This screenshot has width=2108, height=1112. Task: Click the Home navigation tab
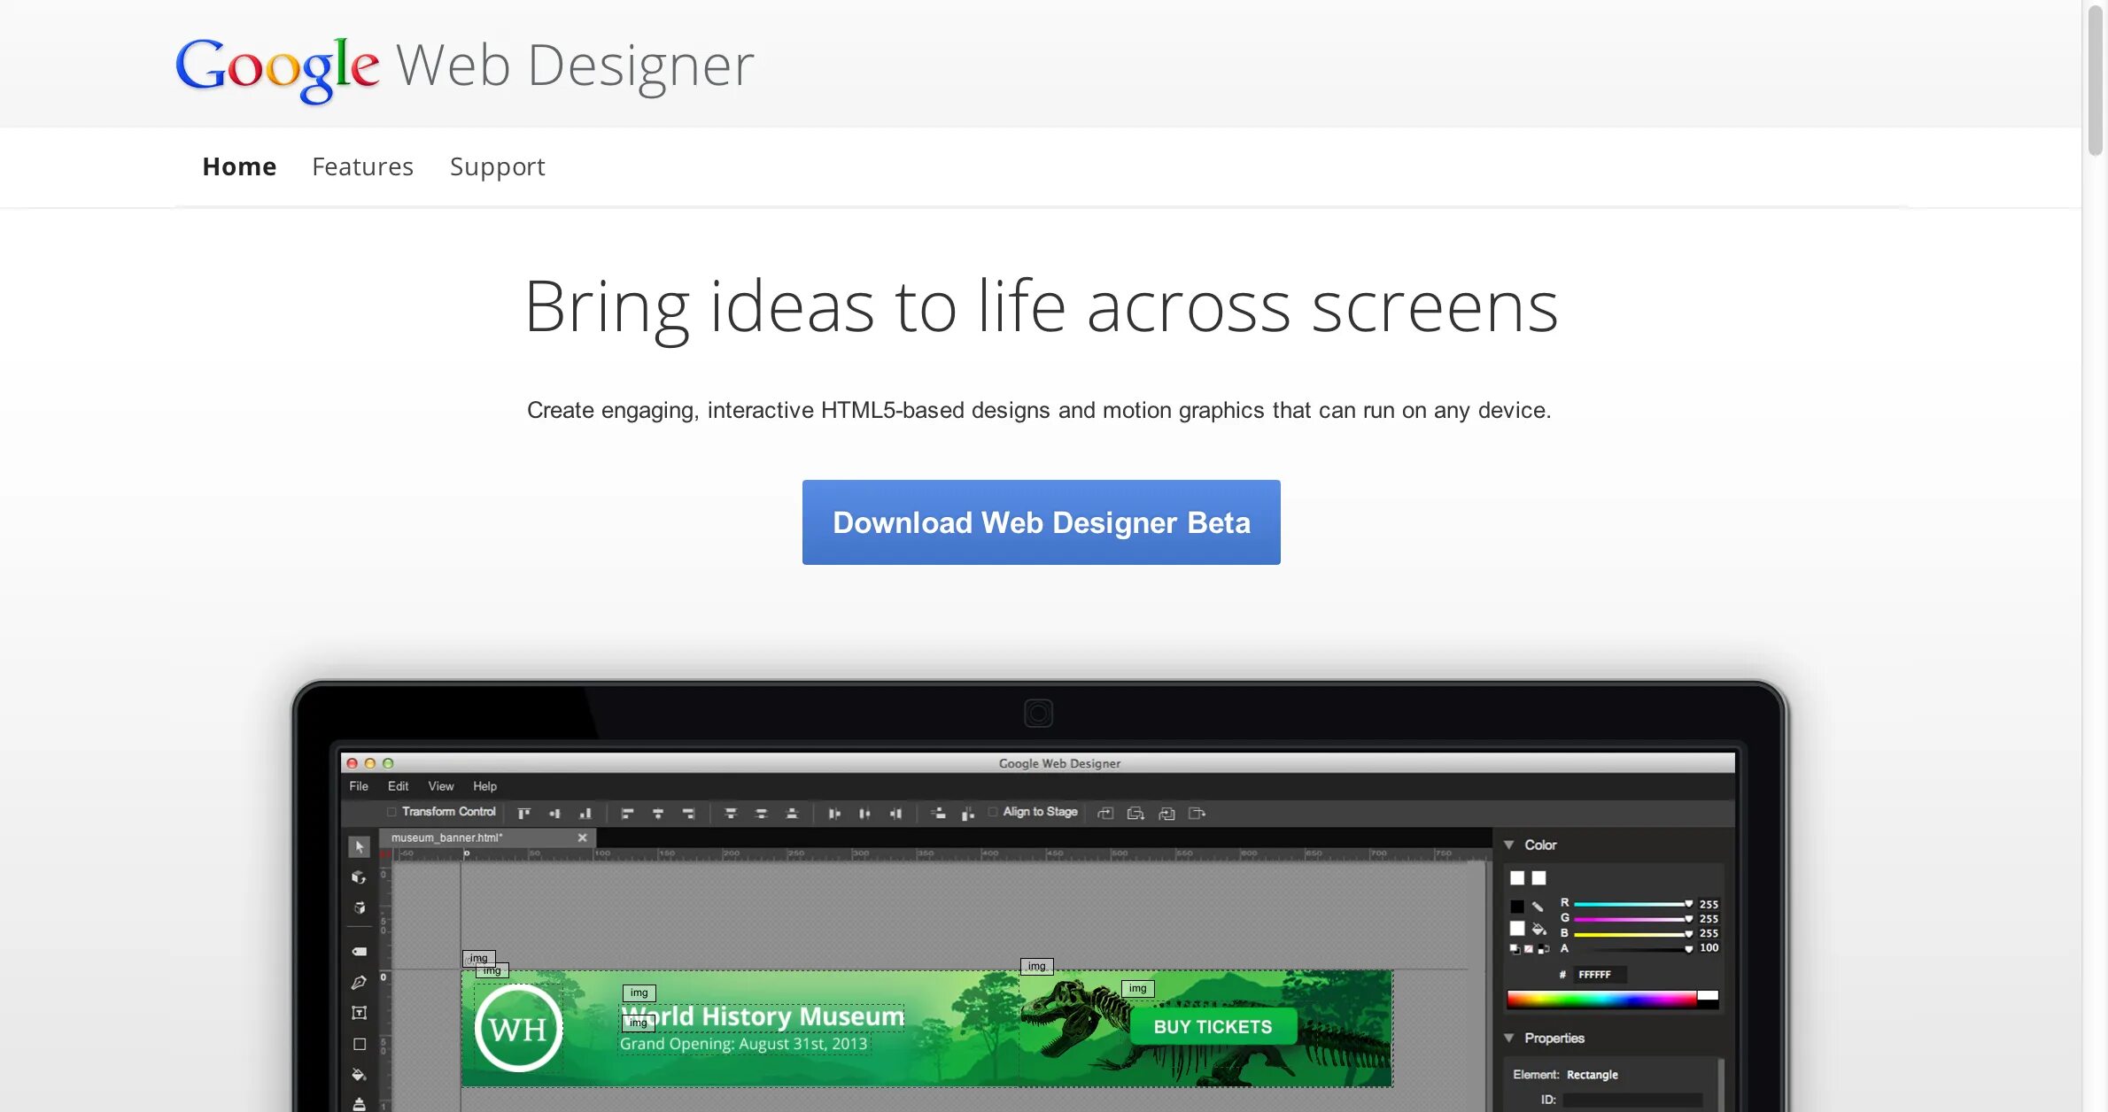[239, 166]
